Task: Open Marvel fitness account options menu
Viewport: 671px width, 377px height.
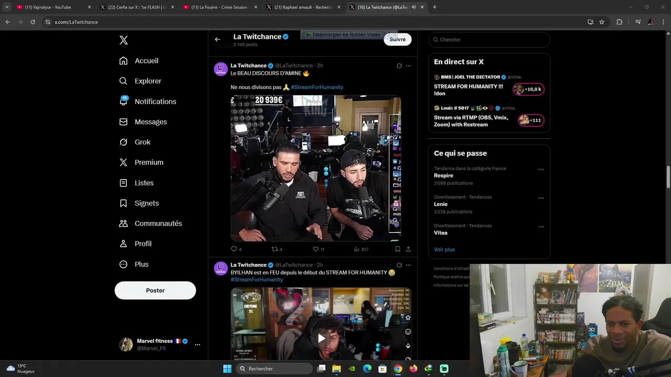Action: pos(197,345)
